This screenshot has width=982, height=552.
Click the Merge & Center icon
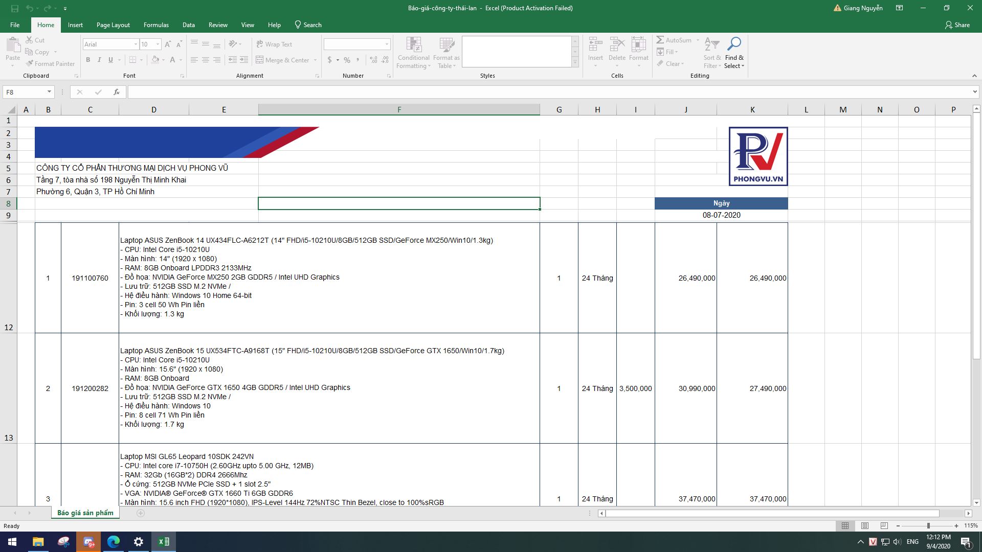(260, 60)
